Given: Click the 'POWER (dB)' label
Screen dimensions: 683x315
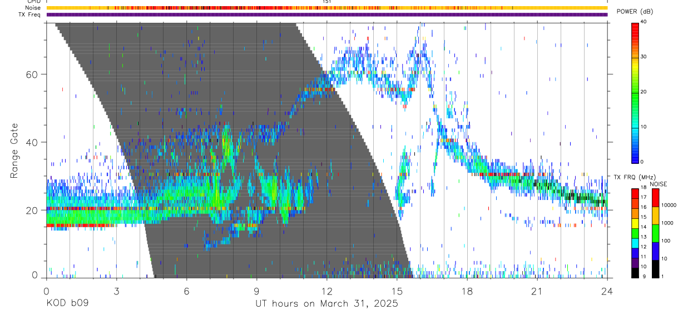Looking at the screenshot, I should click(635, 12).
